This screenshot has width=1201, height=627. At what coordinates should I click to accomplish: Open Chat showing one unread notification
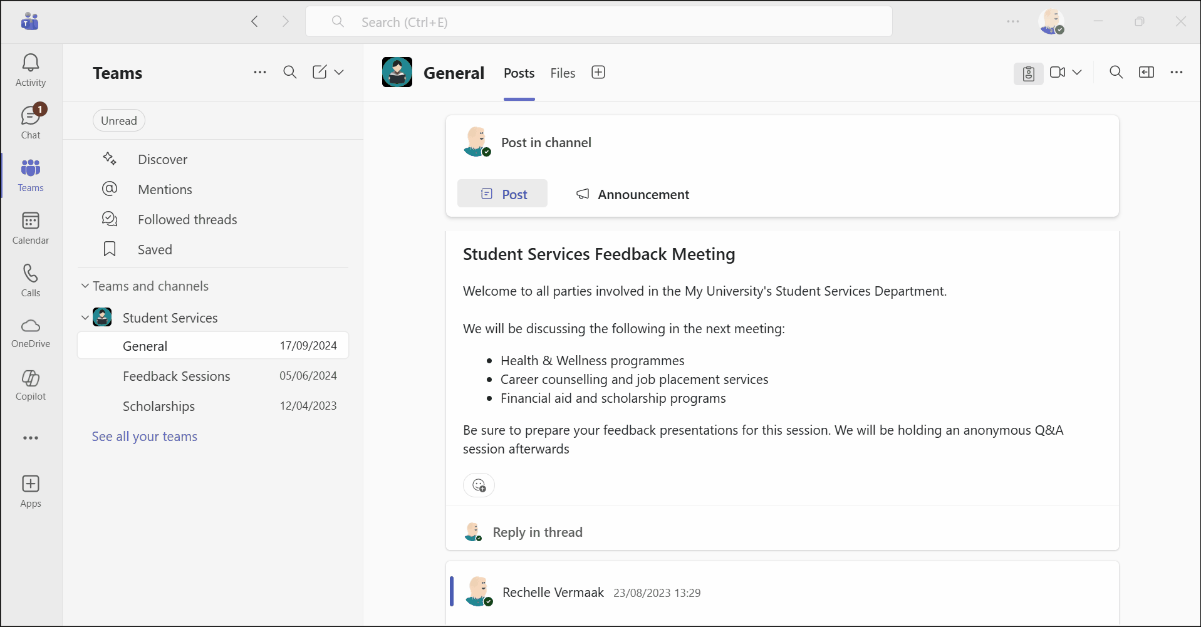[30, 120]
